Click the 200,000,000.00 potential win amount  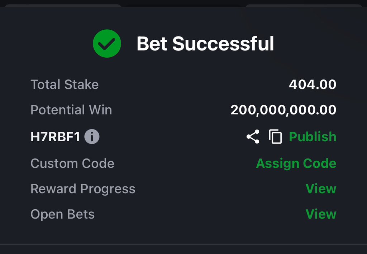284,110
